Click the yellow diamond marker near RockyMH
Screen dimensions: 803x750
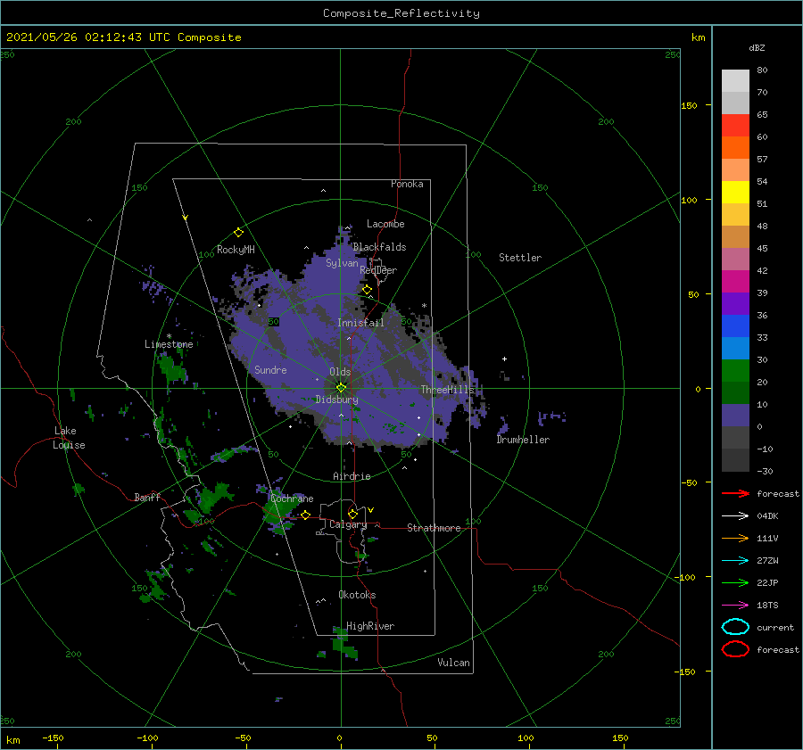coord(238,233)
